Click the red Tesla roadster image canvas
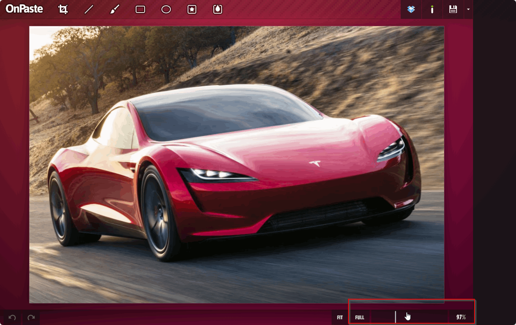Image resolution: width=516 pixels, height=325 pixels. 237,165
